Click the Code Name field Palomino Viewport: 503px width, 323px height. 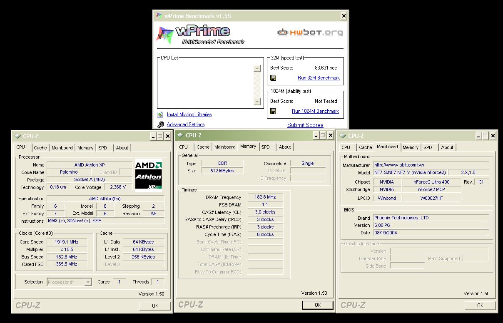69,172
